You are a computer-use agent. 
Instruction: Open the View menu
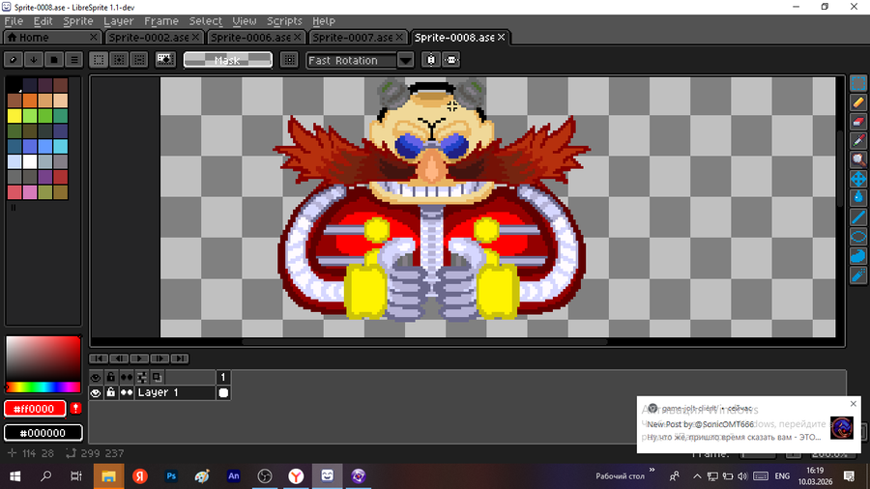(245, 21)
